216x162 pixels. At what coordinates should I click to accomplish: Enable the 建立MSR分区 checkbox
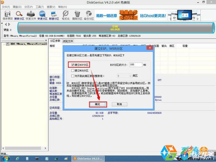(73, 70)
